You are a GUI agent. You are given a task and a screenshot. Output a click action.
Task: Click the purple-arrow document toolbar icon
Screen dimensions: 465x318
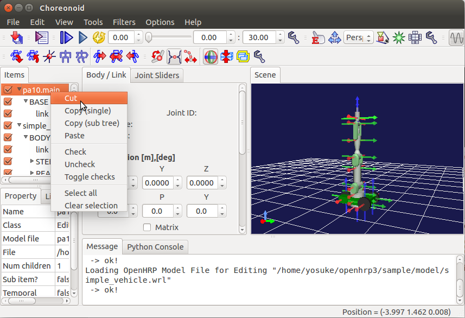tap(41, 37)
